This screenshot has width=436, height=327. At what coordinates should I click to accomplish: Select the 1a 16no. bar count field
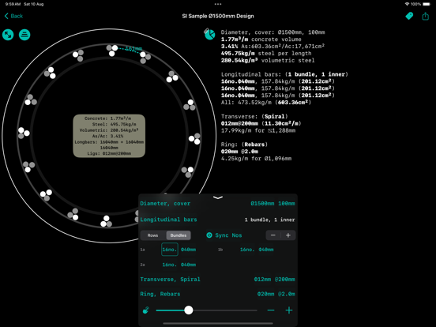(170, 250)
